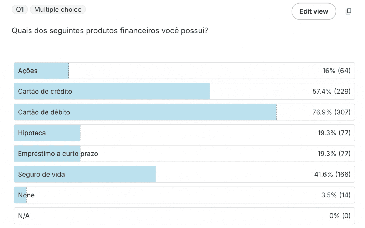Select the Multiple choice tag

coord(58,10)
